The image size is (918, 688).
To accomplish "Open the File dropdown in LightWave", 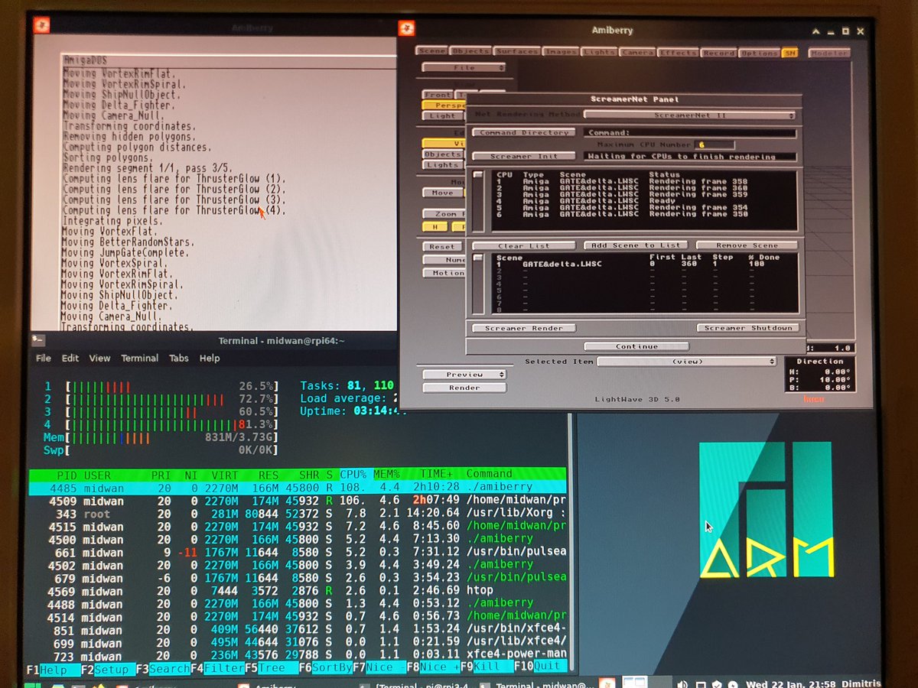I will pos(464,67).
